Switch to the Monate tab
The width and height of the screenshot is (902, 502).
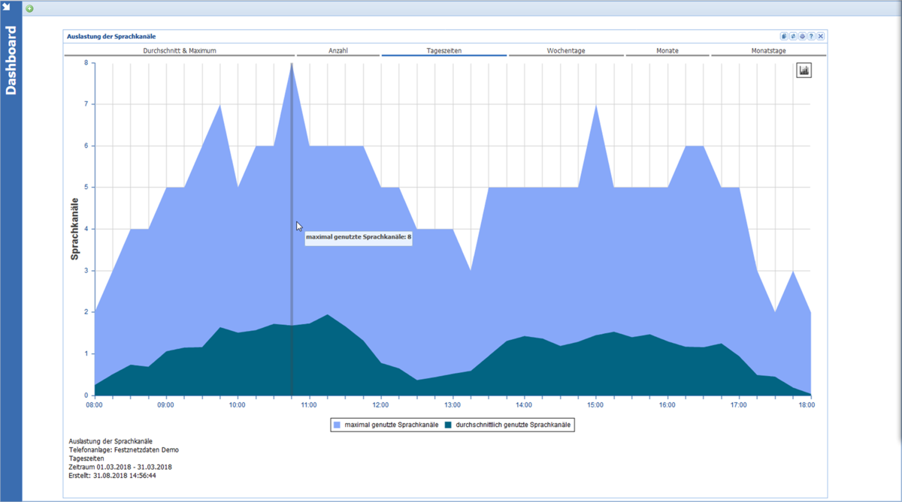click(x=667, y=51)
